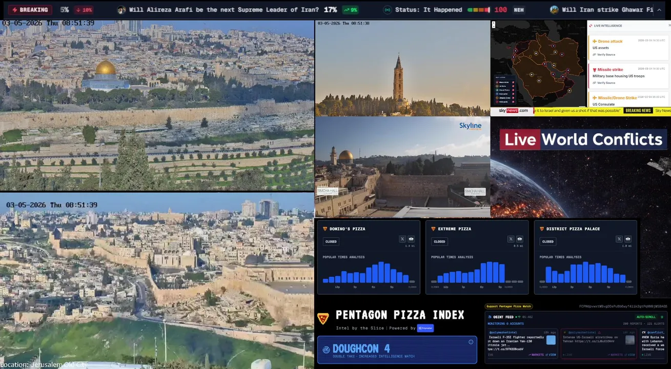Uncheck the top checkbox in the map legend
The image size is (671, 369).
513,82
